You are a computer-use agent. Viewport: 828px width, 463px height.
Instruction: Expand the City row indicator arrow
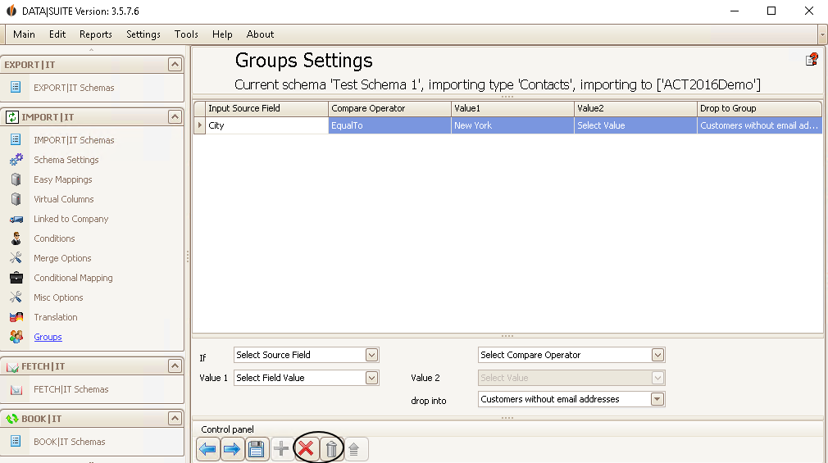pyautogui.click(x=199, y=125)
